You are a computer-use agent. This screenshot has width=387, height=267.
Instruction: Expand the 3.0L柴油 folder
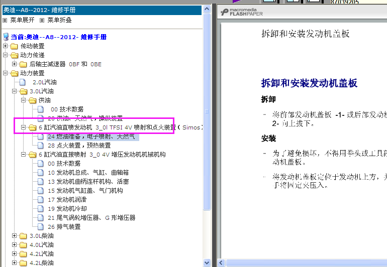[x=14, y=236]
